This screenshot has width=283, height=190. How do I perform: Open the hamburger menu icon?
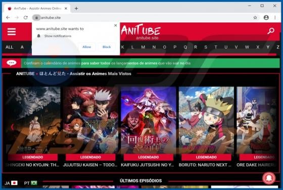tap(12, 32)
